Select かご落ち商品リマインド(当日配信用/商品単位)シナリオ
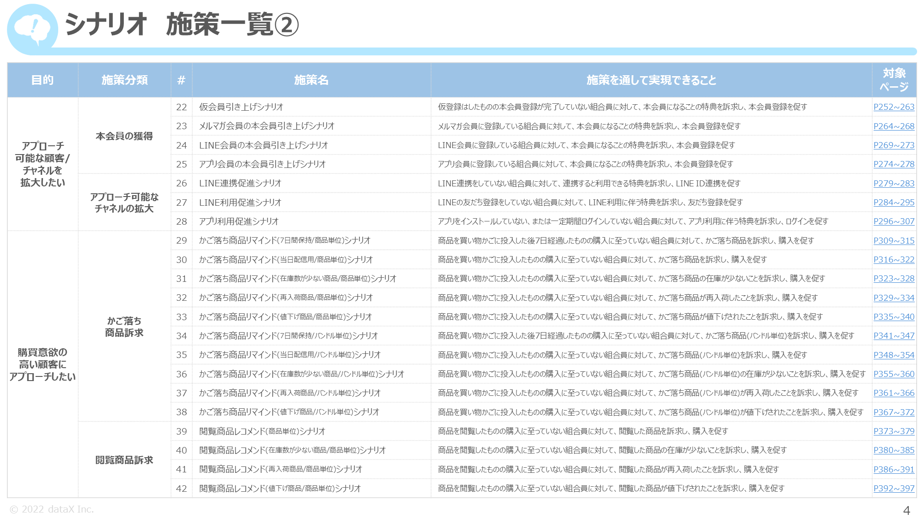The width and height of the screenshot is (924, 519). point(286,260)
